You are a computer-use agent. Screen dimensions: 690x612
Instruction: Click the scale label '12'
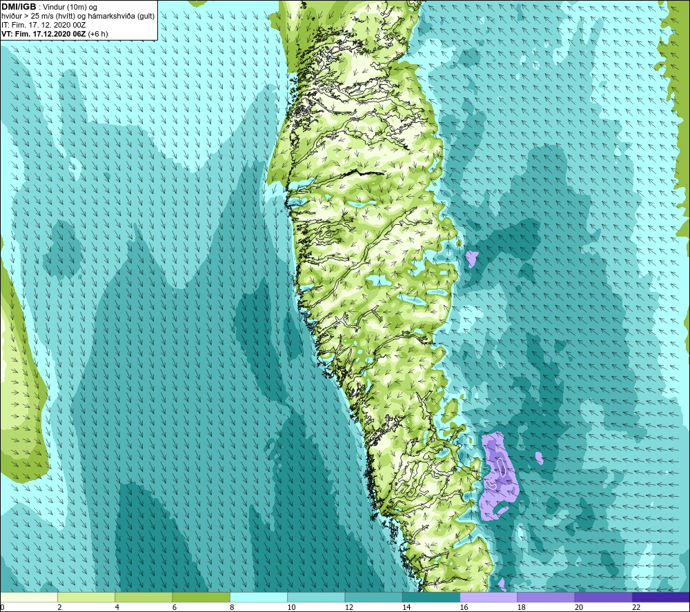pyautogui.click(x=349, y=607)
